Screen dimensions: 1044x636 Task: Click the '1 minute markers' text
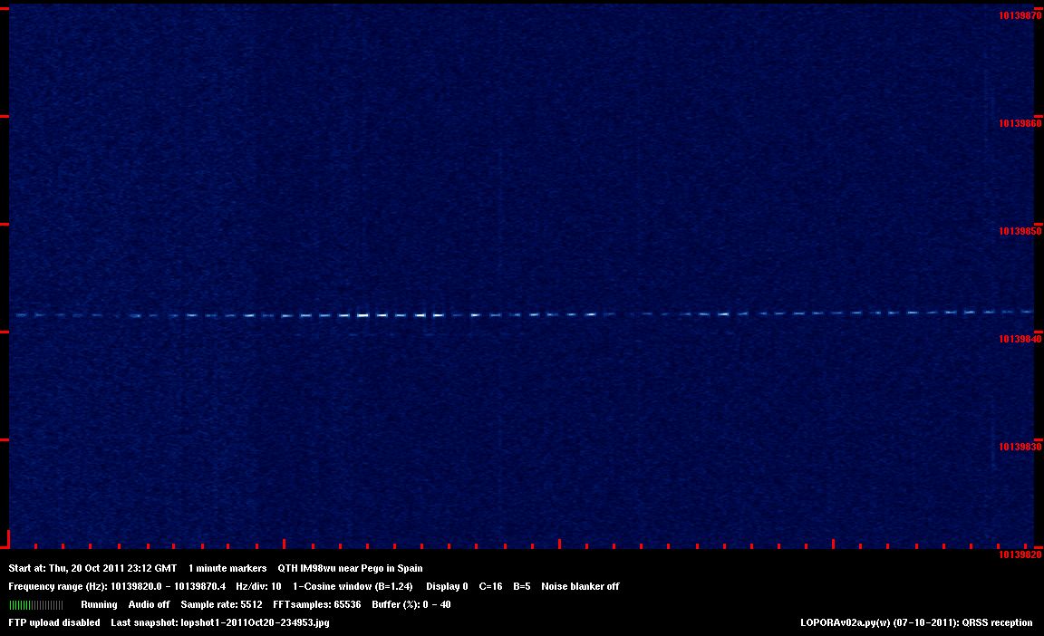pos(227,568)
